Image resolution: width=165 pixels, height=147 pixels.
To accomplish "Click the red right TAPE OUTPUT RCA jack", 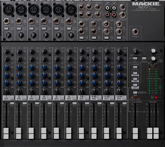I will click(114, 14).
